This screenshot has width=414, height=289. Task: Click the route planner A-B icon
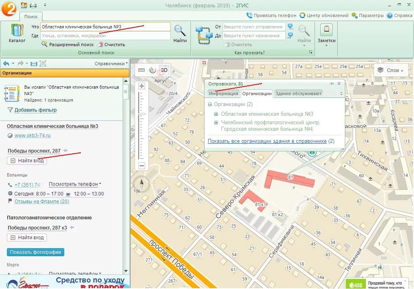pos(204,36)
